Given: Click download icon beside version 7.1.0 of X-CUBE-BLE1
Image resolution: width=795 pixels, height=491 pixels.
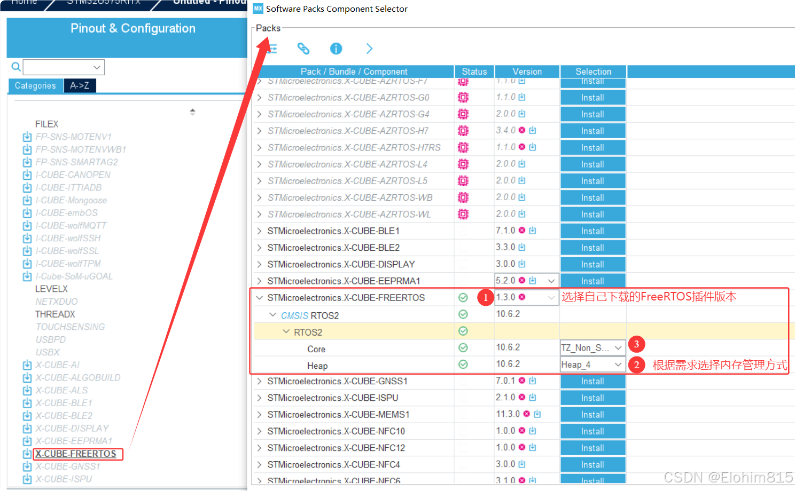Looking at the screenshot, I should (x=533, y=231).
